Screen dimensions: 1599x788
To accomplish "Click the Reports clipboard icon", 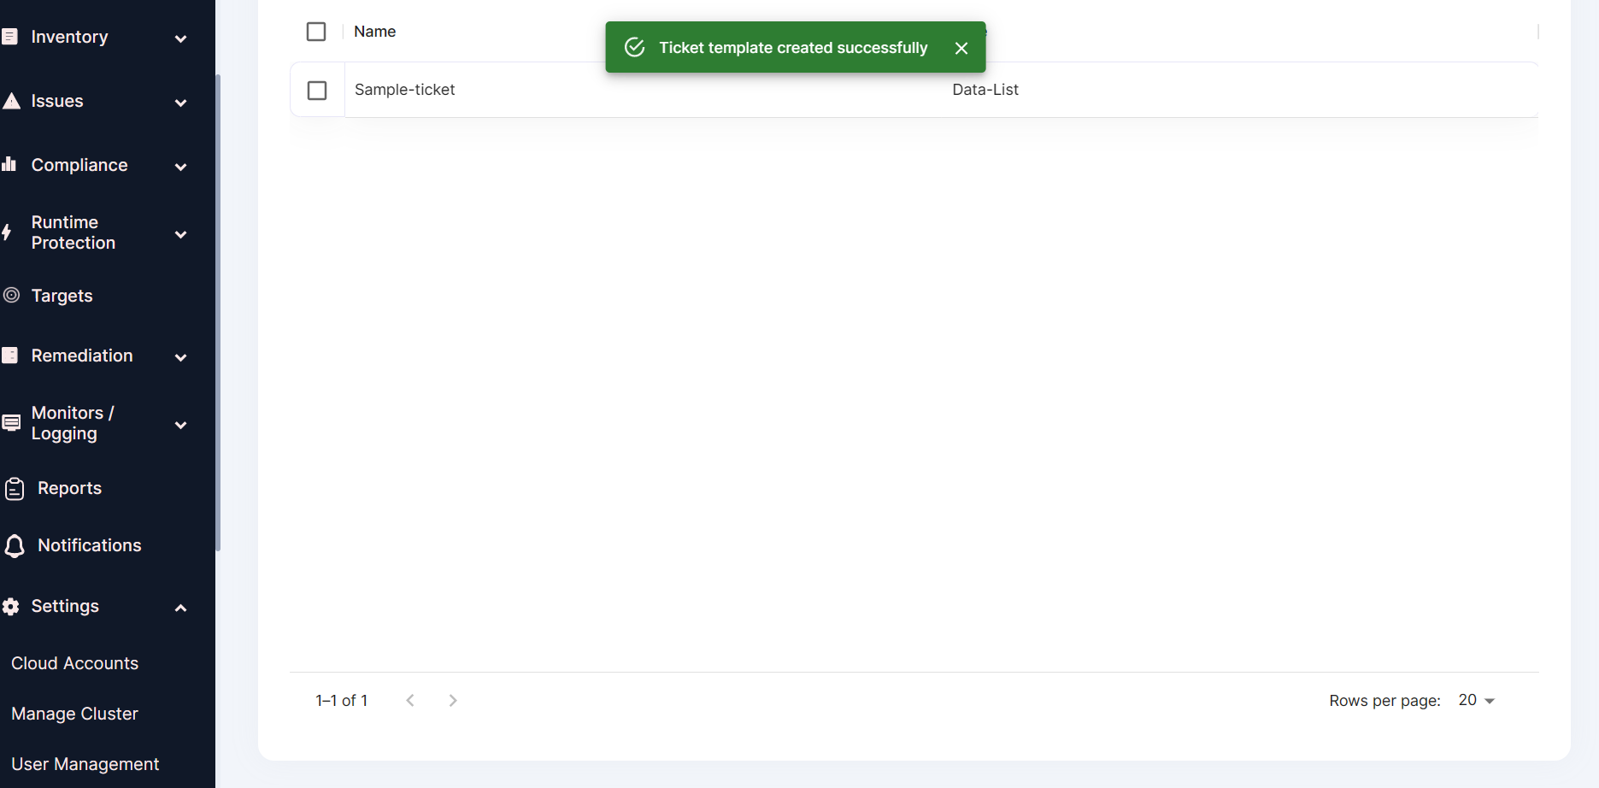I will [15, 489].
